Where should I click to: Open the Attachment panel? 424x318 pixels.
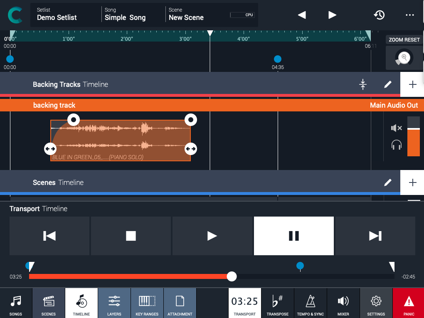click(180, 303)
